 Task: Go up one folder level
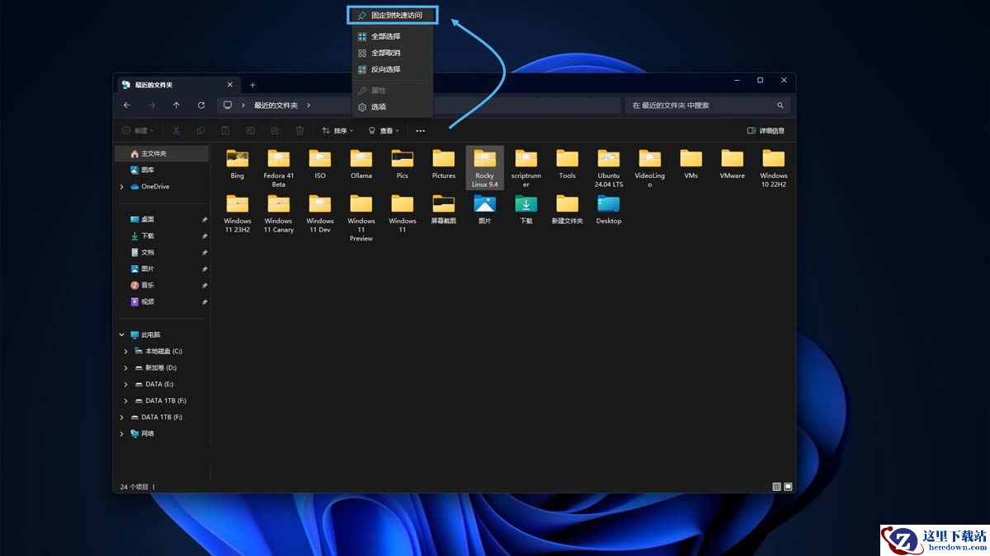pyautogui.click(x=177, y=105)
